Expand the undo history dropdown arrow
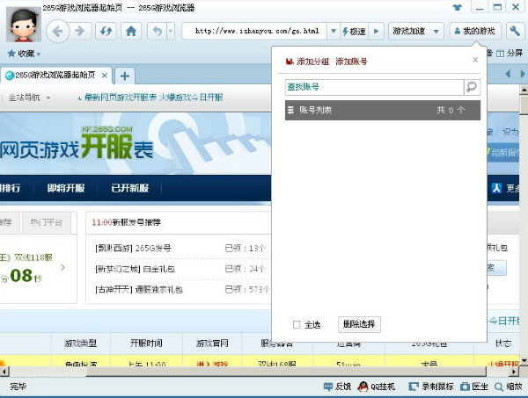Screen dimensions: 528x398 point(171,32)
